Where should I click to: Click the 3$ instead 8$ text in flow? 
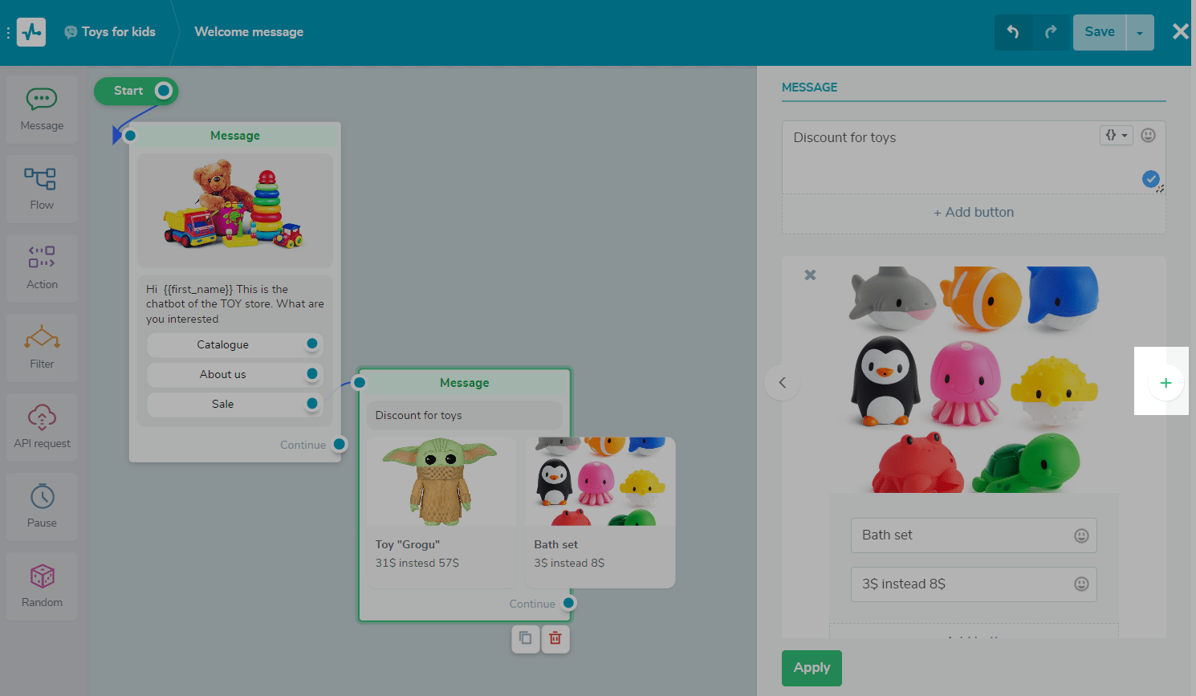click(569, 563)
